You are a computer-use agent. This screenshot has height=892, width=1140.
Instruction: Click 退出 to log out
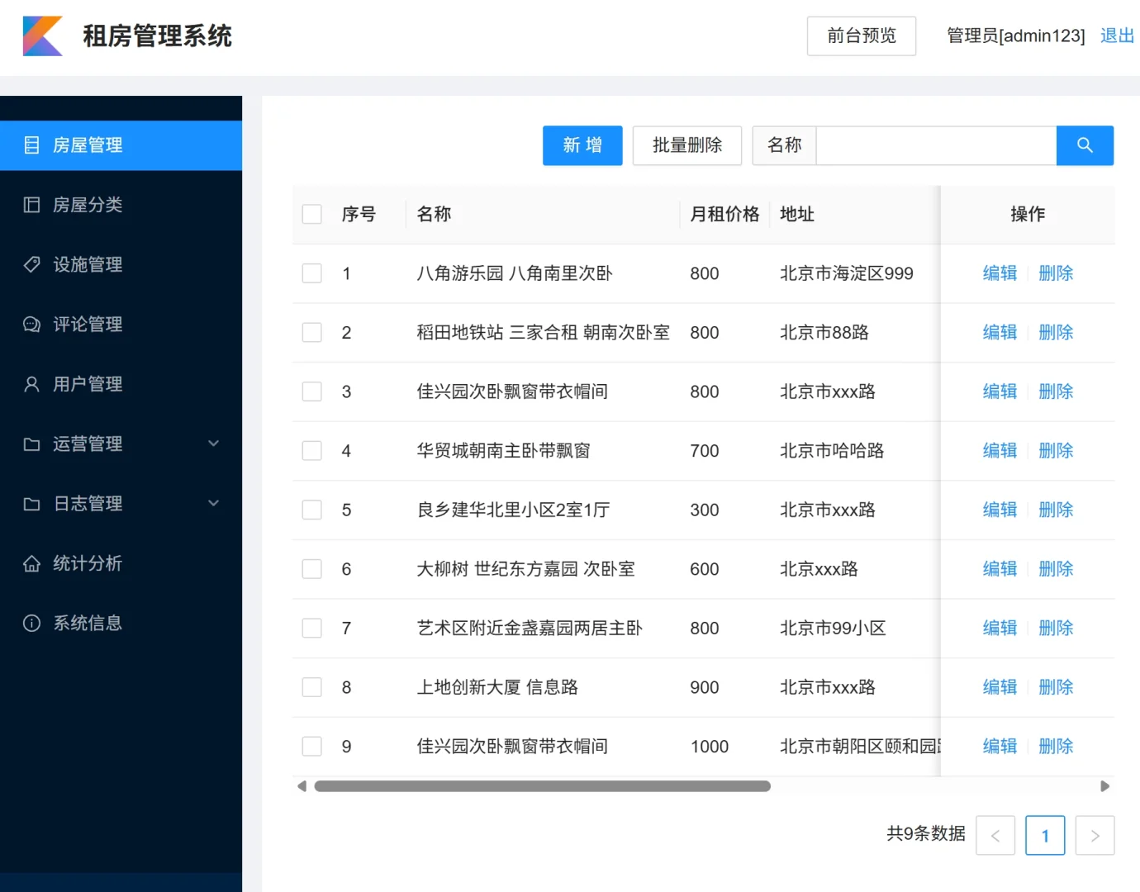point(1116,36)
